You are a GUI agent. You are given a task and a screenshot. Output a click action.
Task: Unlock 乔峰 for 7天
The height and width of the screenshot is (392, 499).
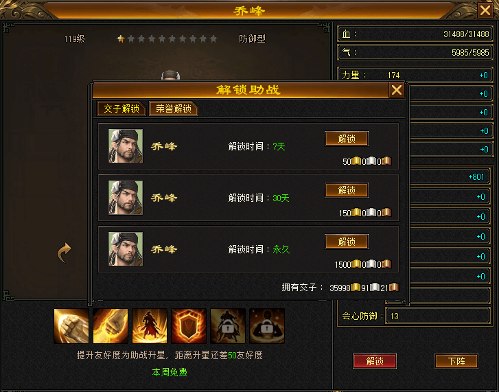[x=347, y=139]
